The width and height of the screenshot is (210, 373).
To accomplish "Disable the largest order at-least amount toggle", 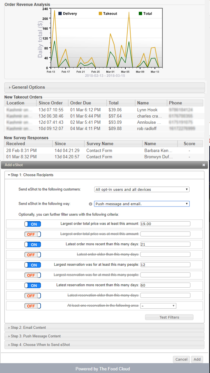I will point(32,224).
